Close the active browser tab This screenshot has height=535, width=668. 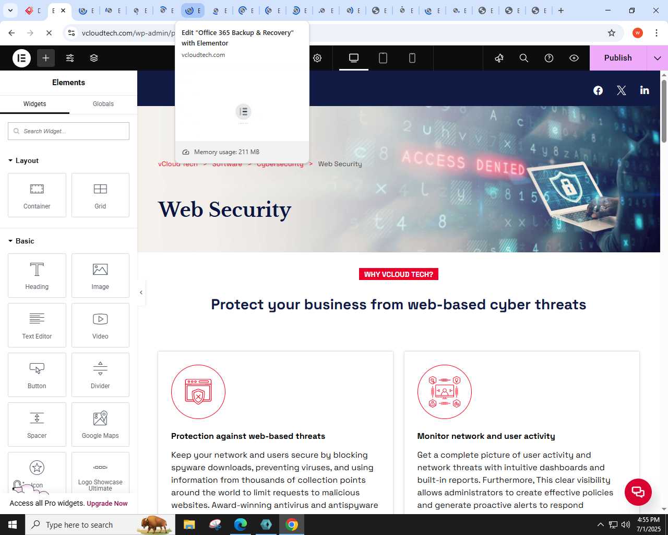(63, 10)
